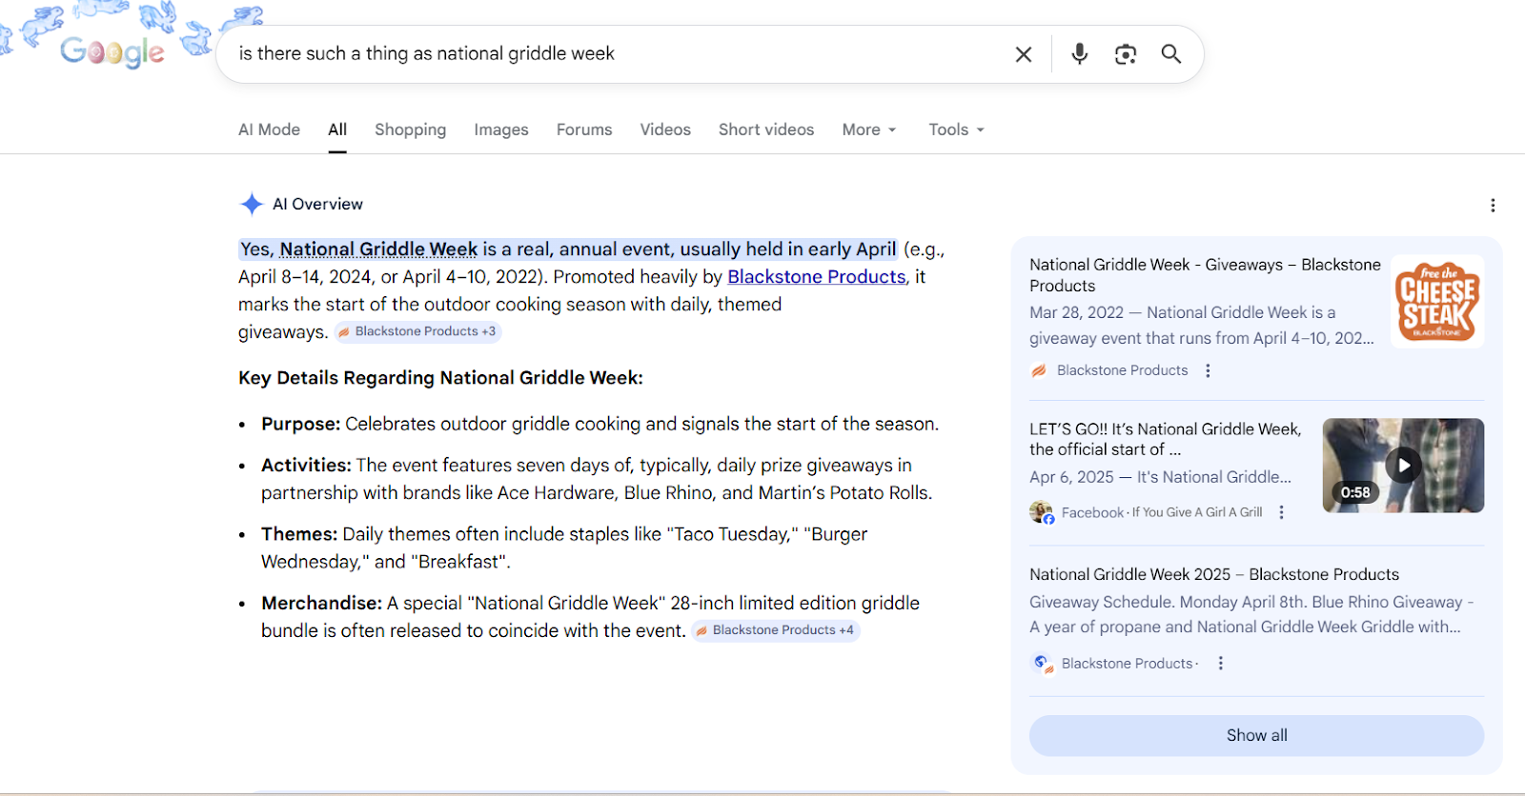Open the Tools dropdown menu
1525x796 pixels.
[x=956, y=129]
